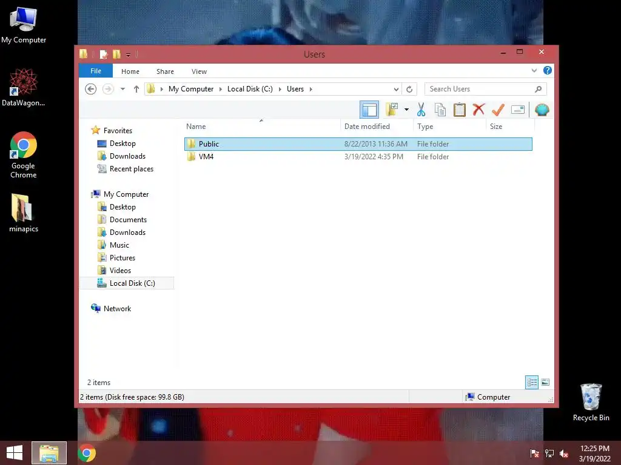Cut selection with the scissors icon

[x=421, y=110]
